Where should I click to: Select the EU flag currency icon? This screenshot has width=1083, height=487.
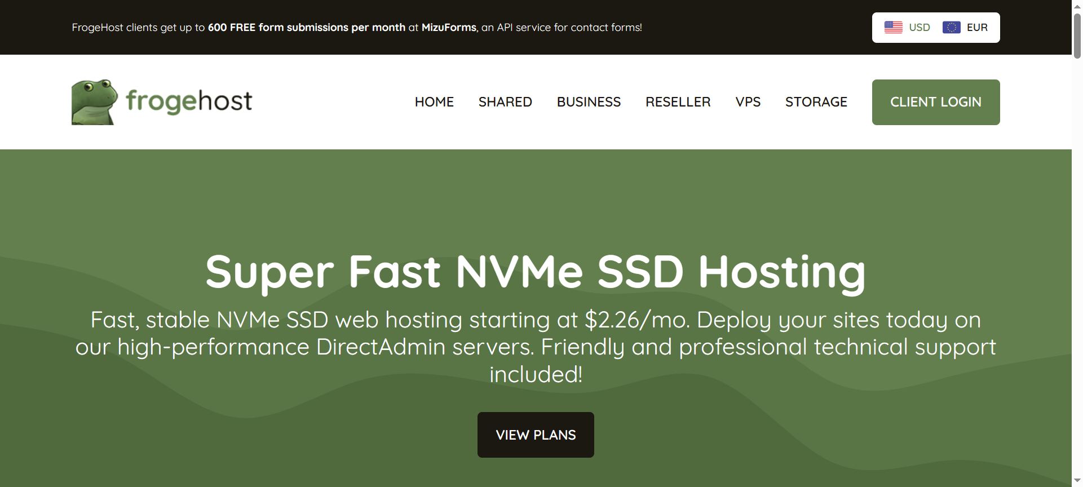click(x=952, y=27)
